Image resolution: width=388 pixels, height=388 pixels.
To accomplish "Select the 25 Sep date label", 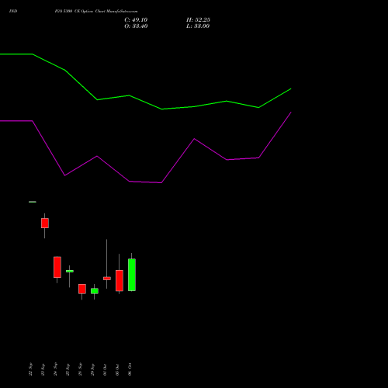I will (68, 369).
